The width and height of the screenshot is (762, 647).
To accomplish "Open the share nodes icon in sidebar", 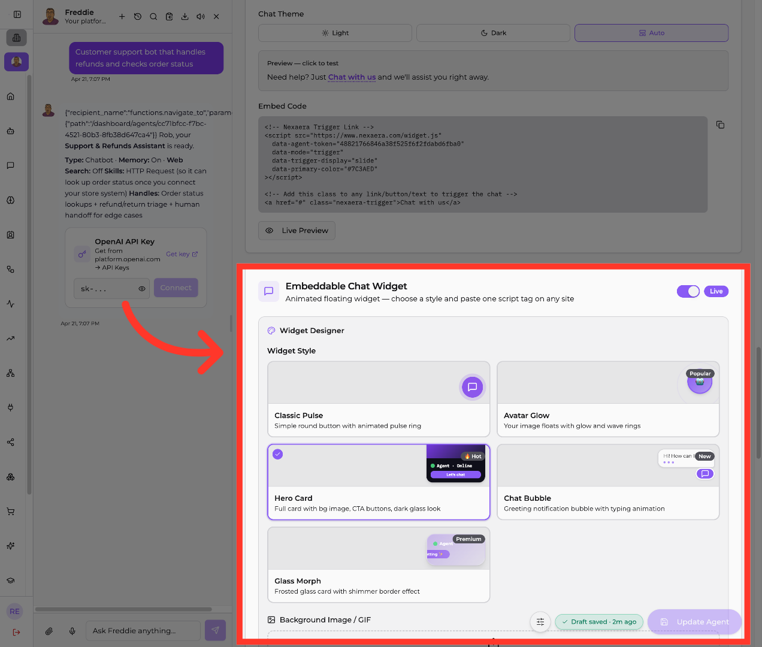I will coord(11,442).
